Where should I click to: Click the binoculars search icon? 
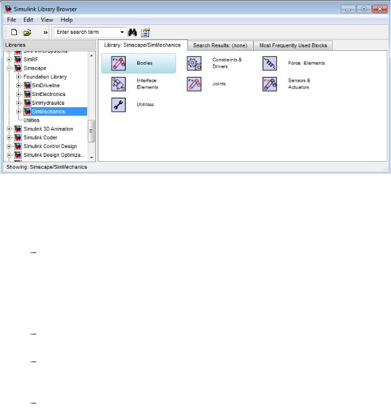(132, 33)
